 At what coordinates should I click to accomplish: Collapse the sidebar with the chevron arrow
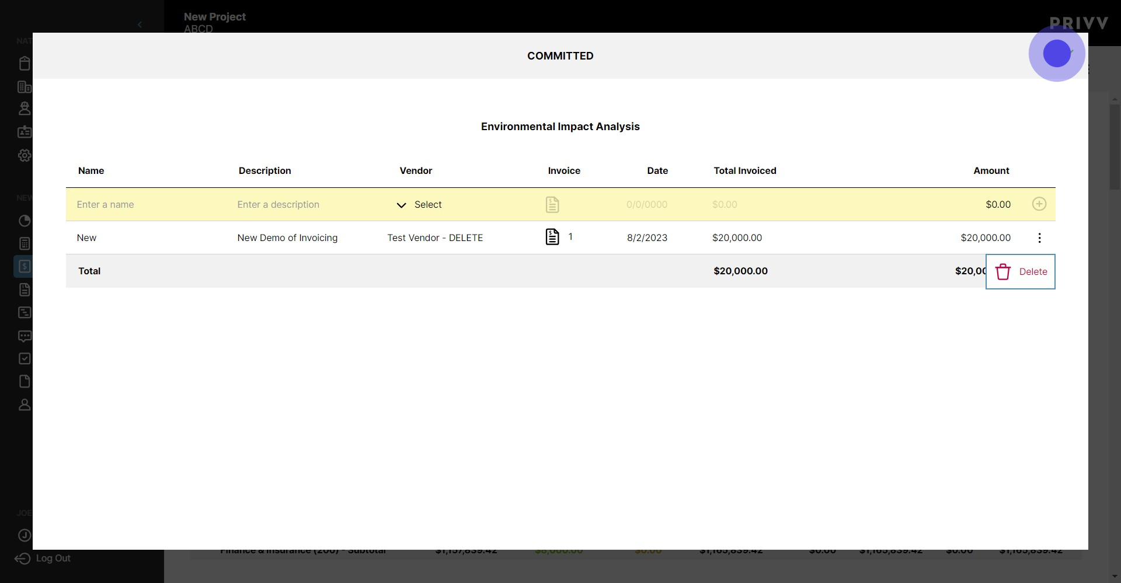coord(140,25)
